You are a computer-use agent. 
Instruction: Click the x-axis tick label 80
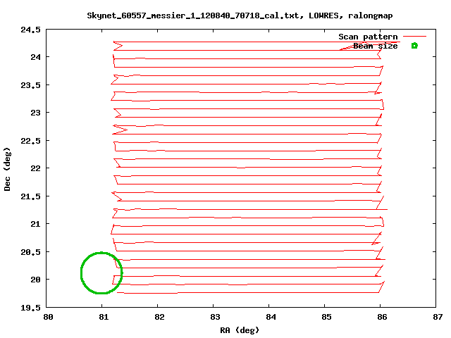pos(48,317)
